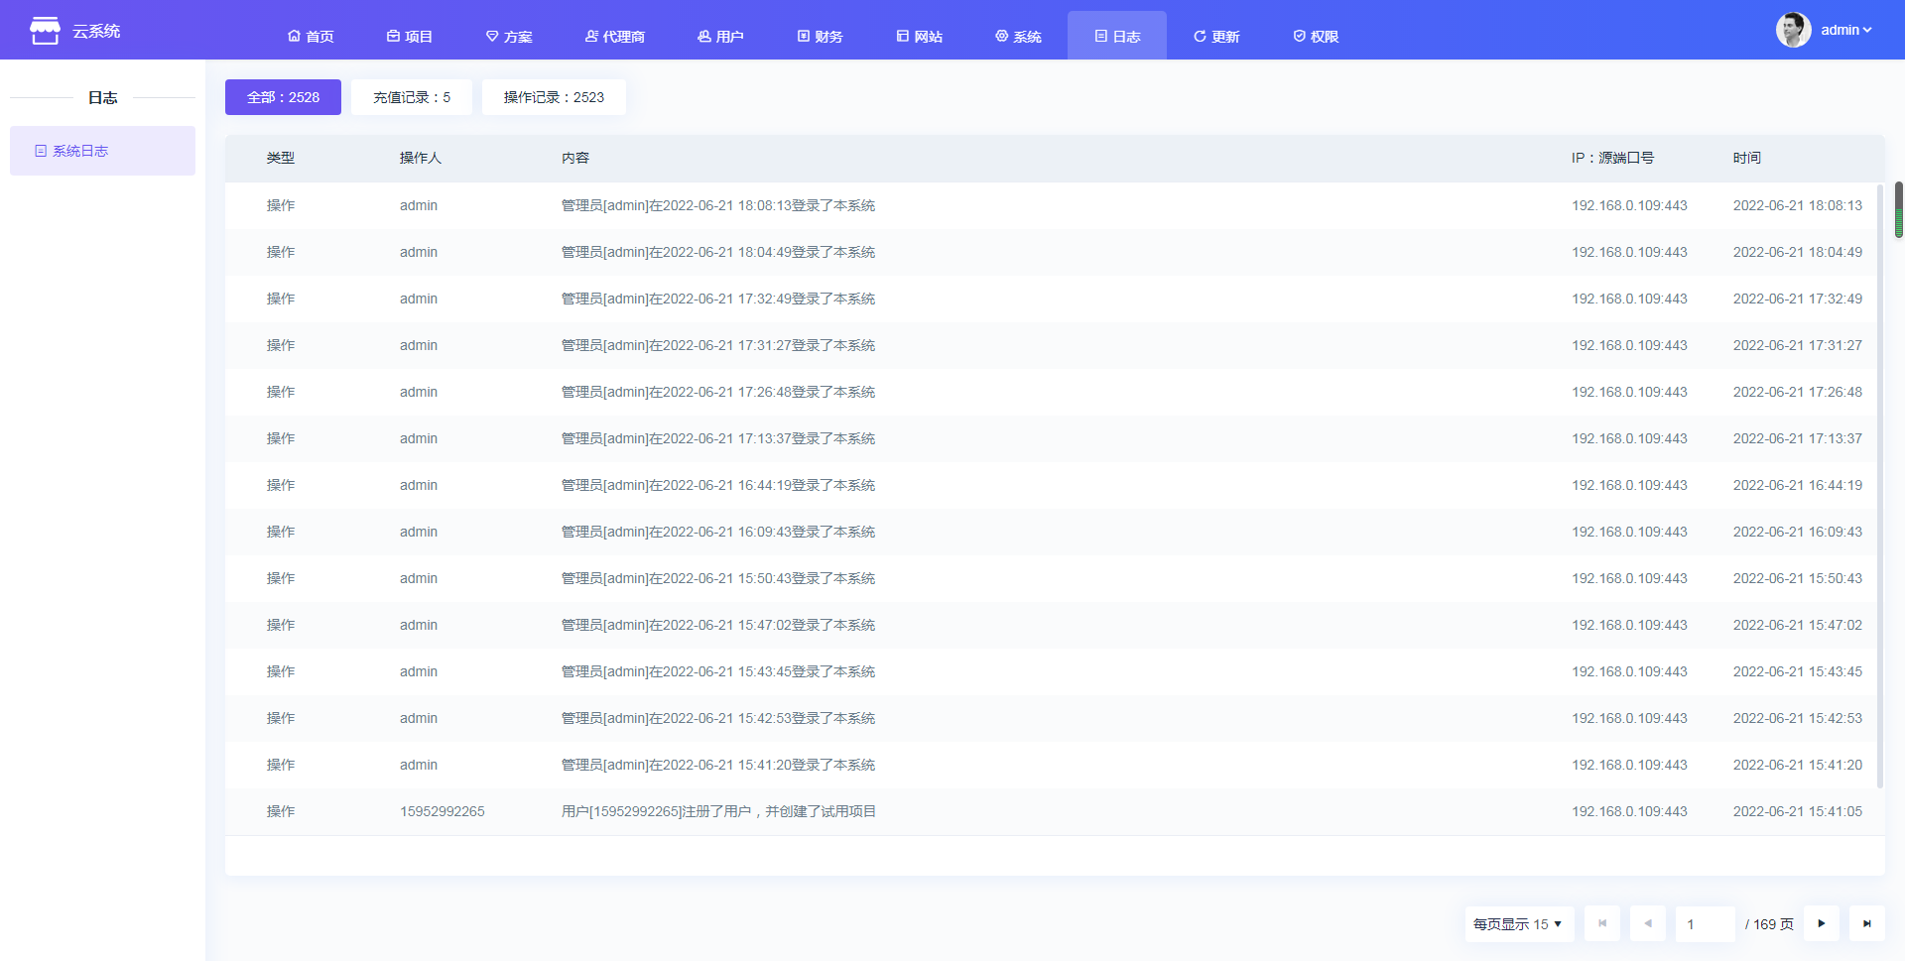Filter by 充值记录 : 5
The image size is (1905, 961).
[x=412, y=97]
